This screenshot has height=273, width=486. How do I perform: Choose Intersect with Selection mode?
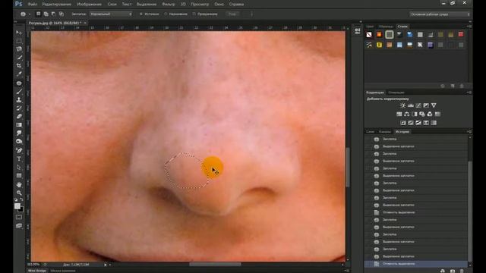[62, 14]
